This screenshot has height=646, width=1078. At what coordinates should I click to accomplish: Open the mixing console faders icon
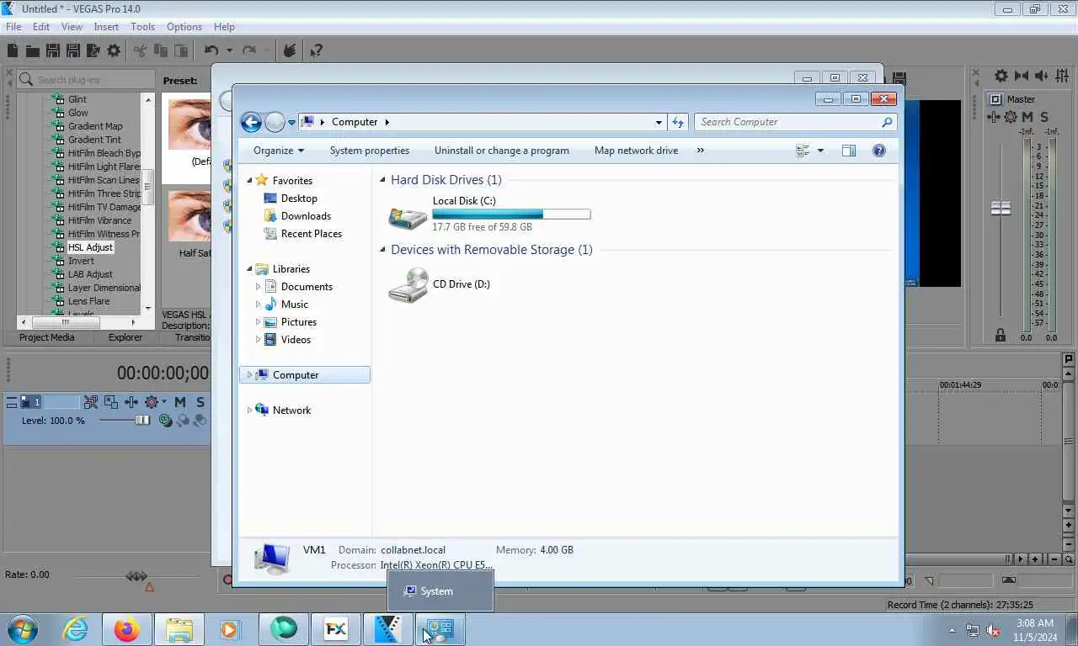pos(1062,76)
